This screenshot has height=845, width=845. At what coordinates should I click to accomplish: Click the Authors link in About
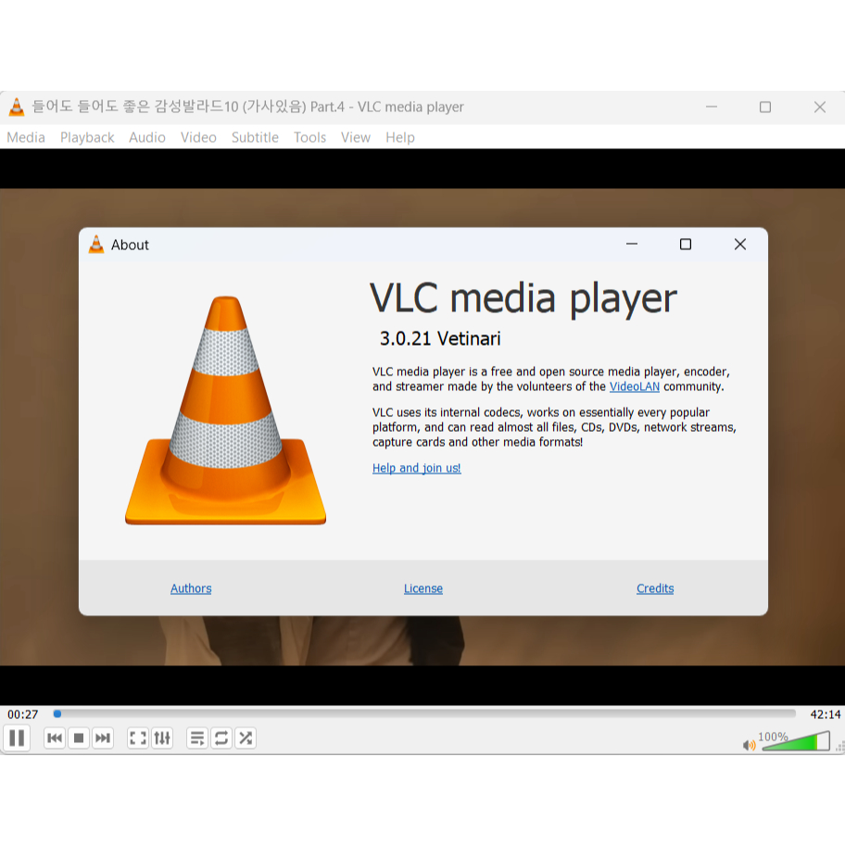(191, 588)
